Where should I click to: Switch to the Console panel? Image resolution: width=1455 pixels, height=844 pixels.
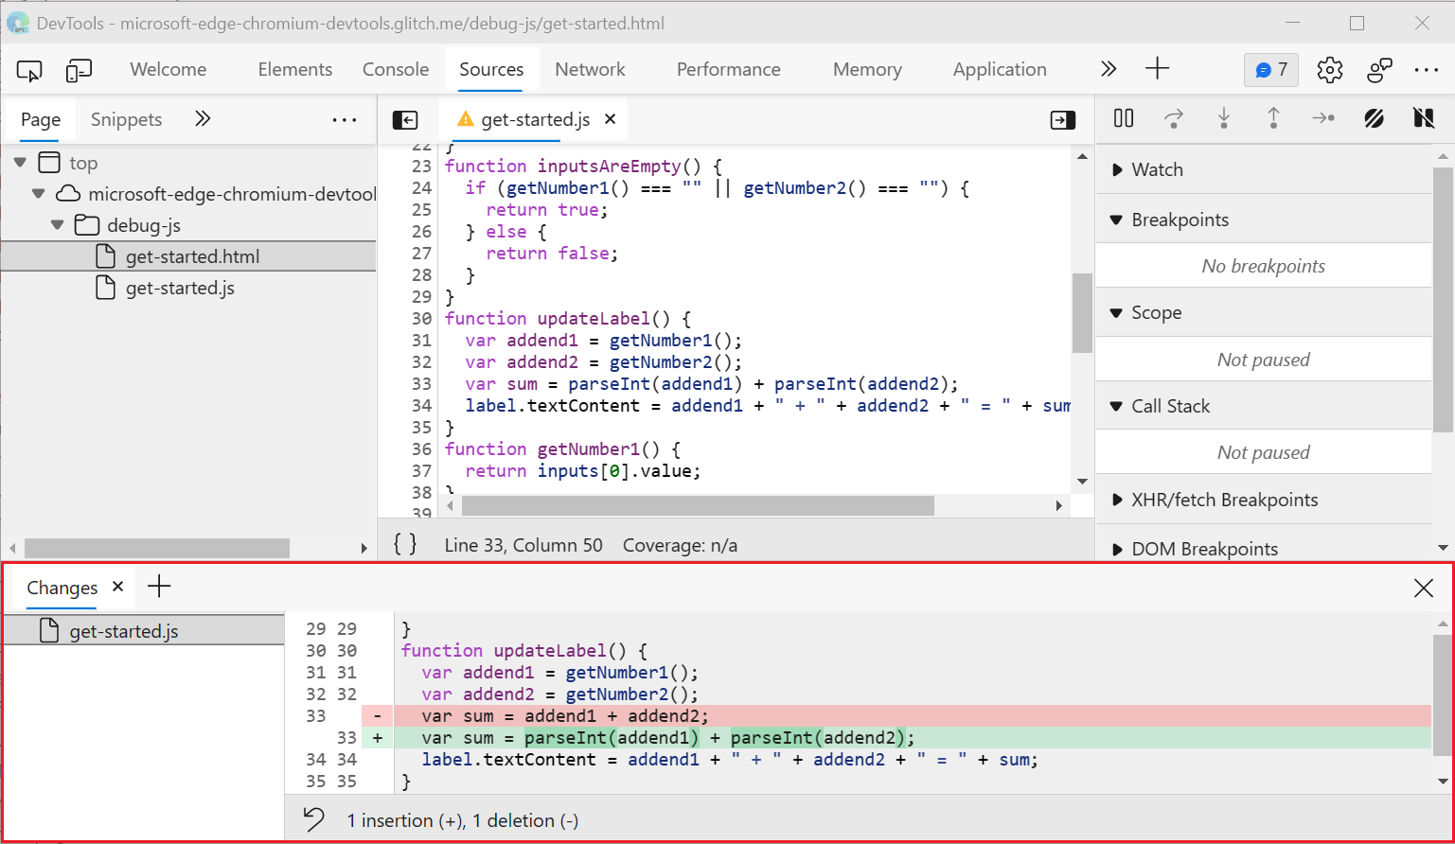(x=396, y=69)
